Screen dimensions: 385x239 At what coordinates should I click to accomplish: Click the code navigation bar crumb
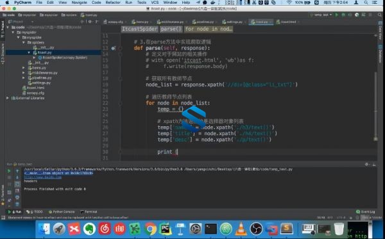(8, 15)
